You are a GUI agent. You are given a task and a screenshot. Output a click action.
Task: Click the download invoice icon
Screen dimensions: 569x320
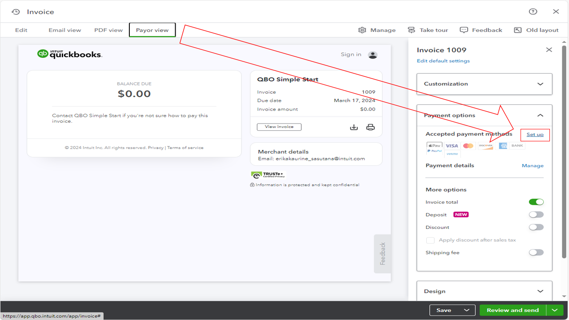point(354,127)
